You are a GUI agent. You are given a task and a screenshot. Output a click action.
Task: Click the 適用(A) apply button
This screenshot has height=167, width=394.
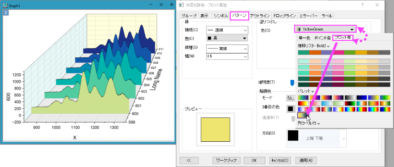tap(306, 160)
